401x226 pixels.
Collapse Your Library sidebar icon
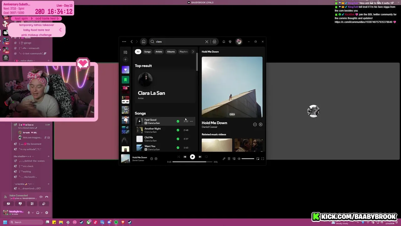[125, 52]
